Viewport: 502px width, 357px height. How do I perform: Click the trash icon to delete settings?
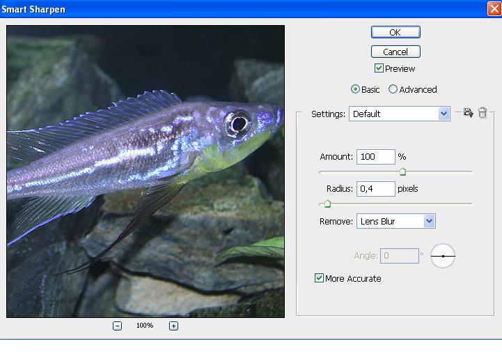click(x=482, y=113)
